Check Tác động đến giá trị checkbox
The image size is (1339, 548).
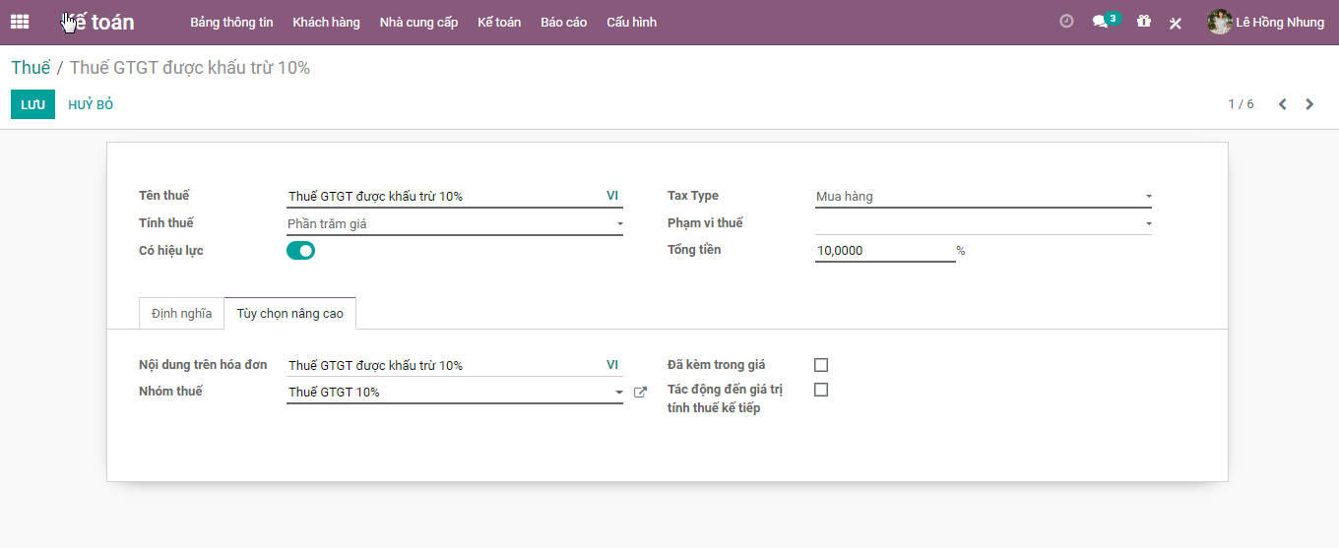click(x=821, y=390)
